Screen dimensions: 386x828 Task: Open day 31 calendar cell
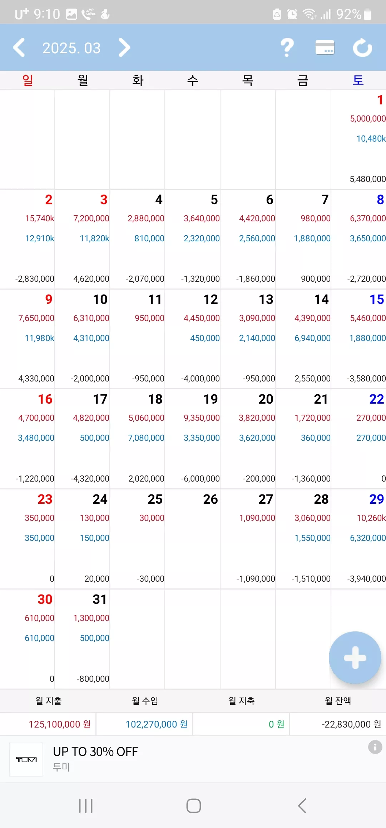click(82, 639)
